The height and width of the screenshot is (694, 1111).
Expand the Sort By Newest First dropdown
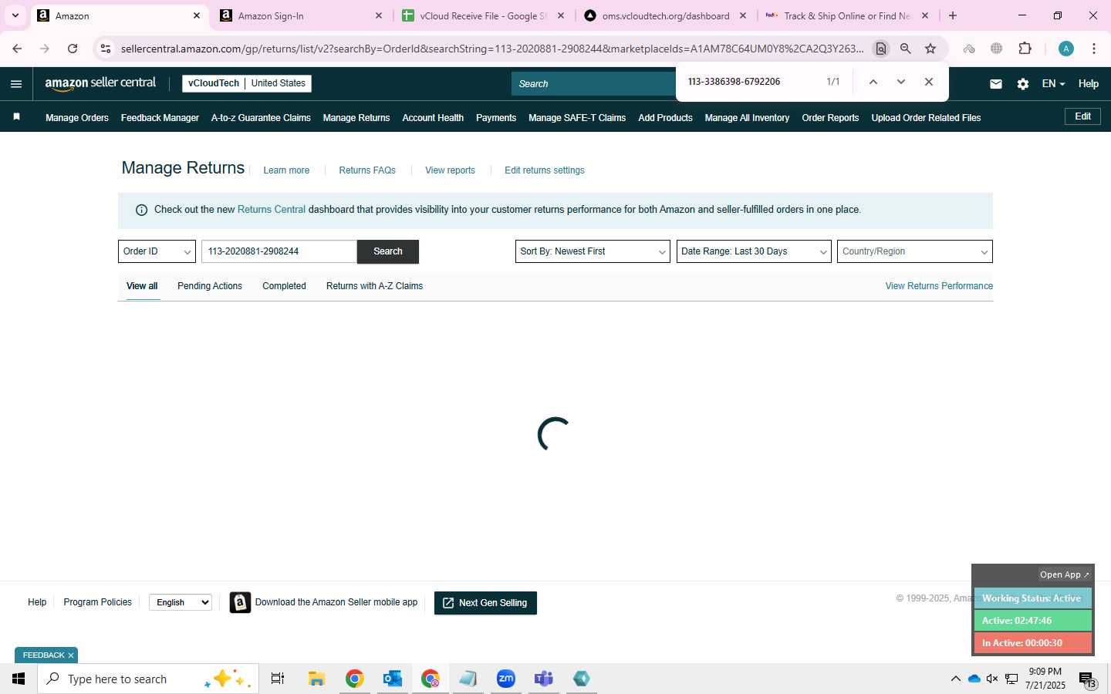593,251
